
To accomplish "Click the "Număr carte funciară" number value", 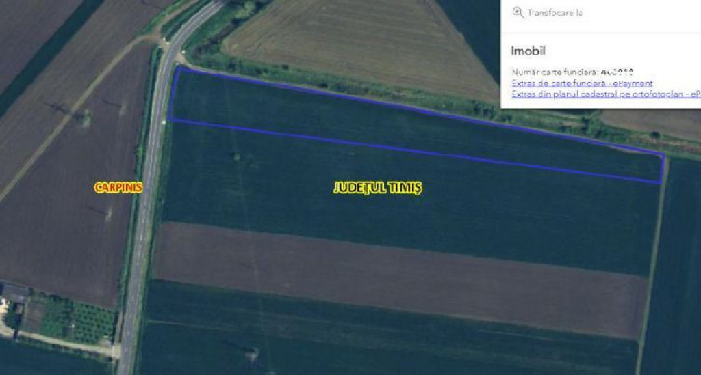I will (x=617, y=72).
